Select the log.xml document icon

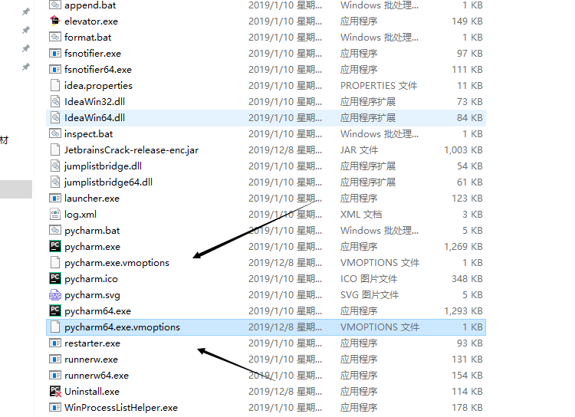[55, 214]
